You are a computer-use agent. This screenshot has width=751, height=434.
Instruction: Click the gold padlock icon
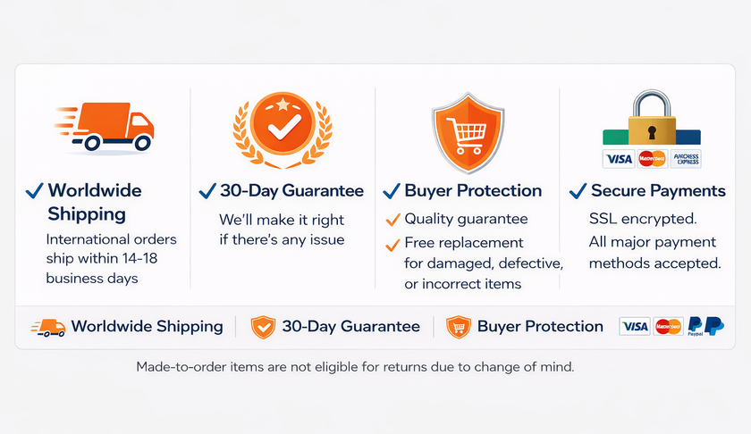pos(652,117)
